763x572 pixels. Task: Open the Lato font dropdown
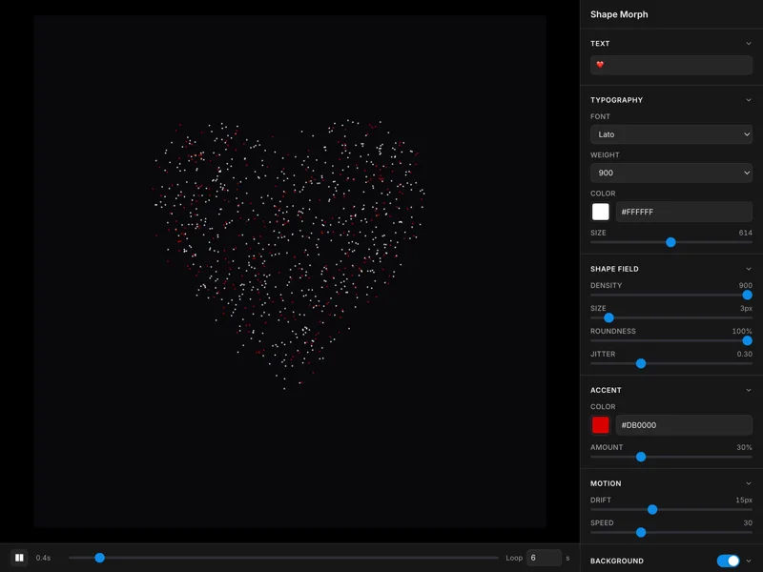point(671,134)
